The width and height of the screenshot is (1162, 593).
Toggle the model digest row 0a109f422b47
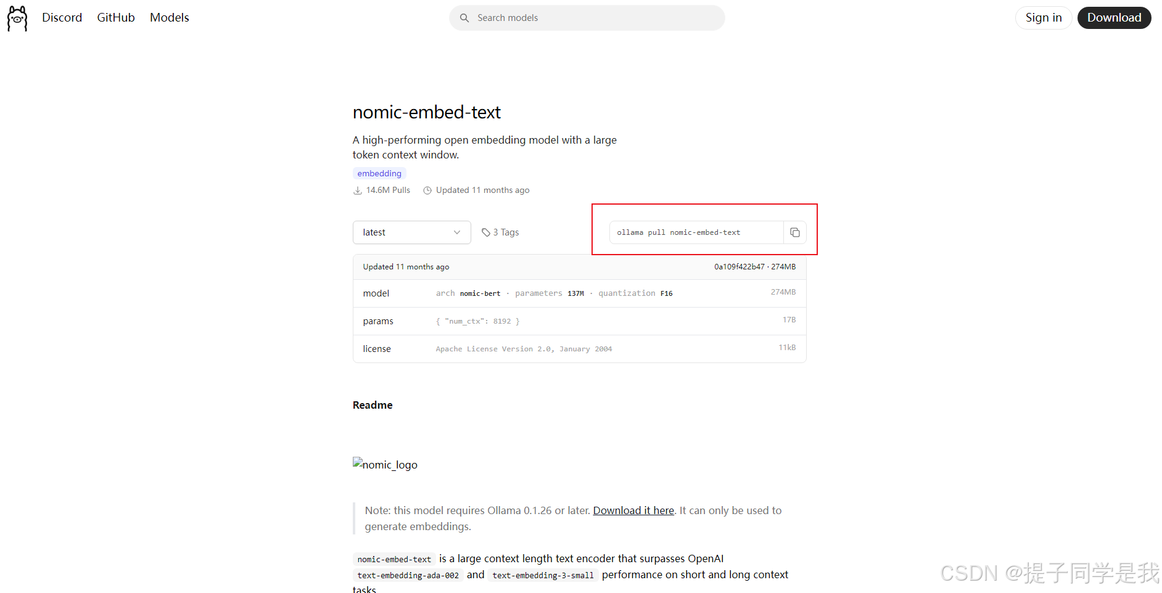click(x=740, y=266)
